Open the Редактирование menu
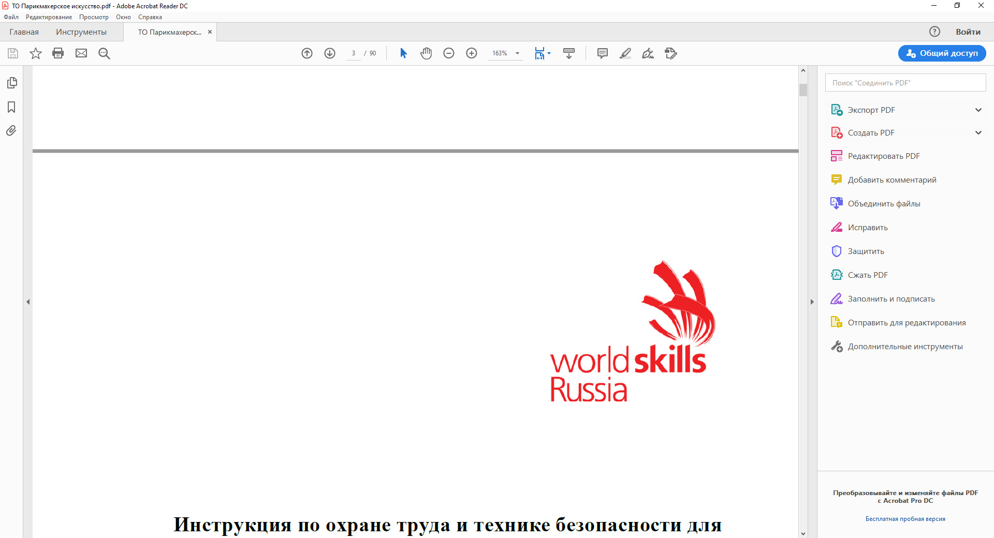The width and height of the screenshot is (994, 538). pyautogui.click(x=49, y=17)
